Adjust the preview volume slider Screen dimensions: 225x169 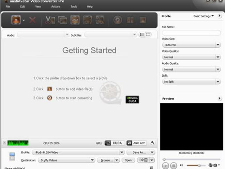click(196, 165)
